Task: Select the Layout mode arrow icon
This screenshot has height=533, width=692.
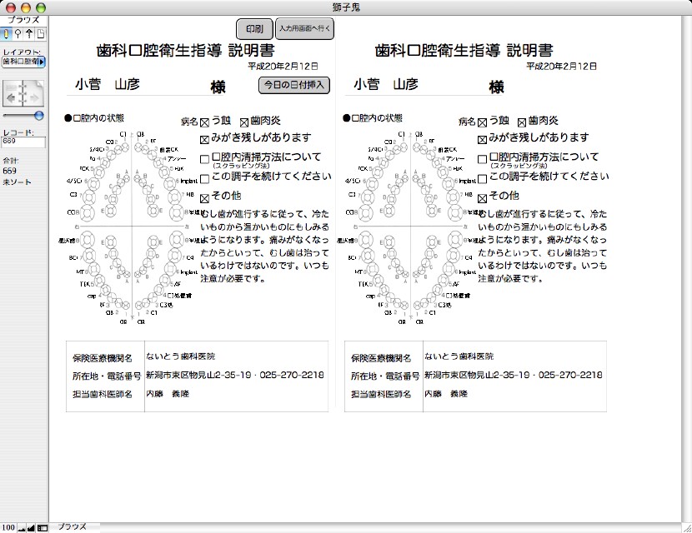Action: click(x=29, y=33)
